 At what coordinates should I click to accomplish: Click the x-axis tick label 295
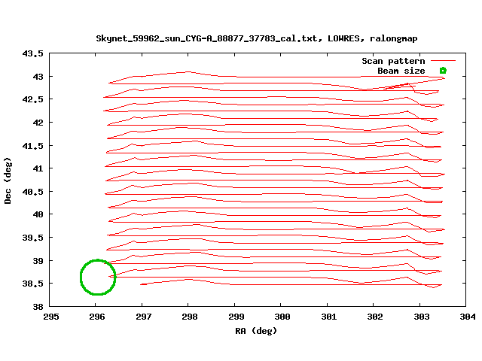point(51,317)
